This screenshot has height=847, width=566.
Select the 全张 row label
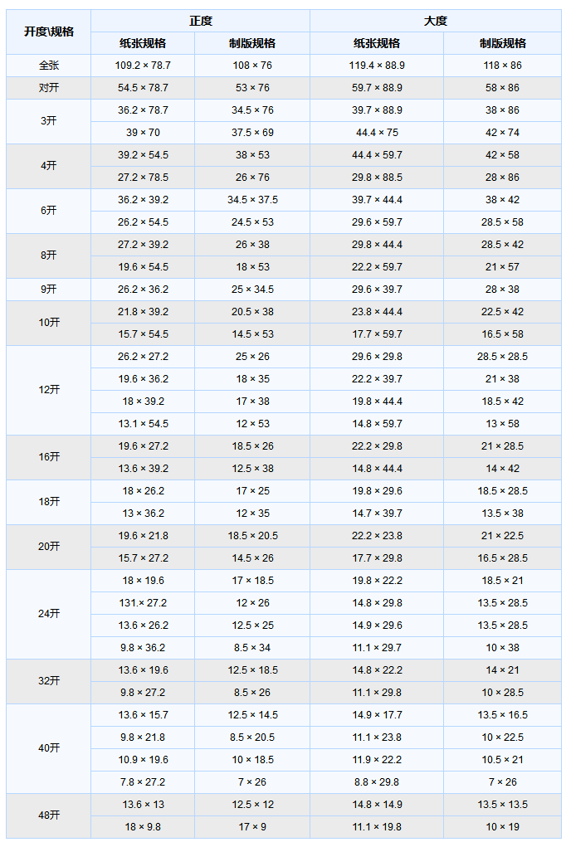click(49, 66)
